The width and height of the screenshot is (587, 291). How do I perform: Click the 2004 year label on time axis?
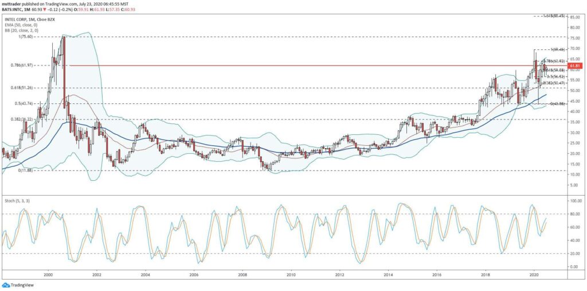click(x=145, y=274)
